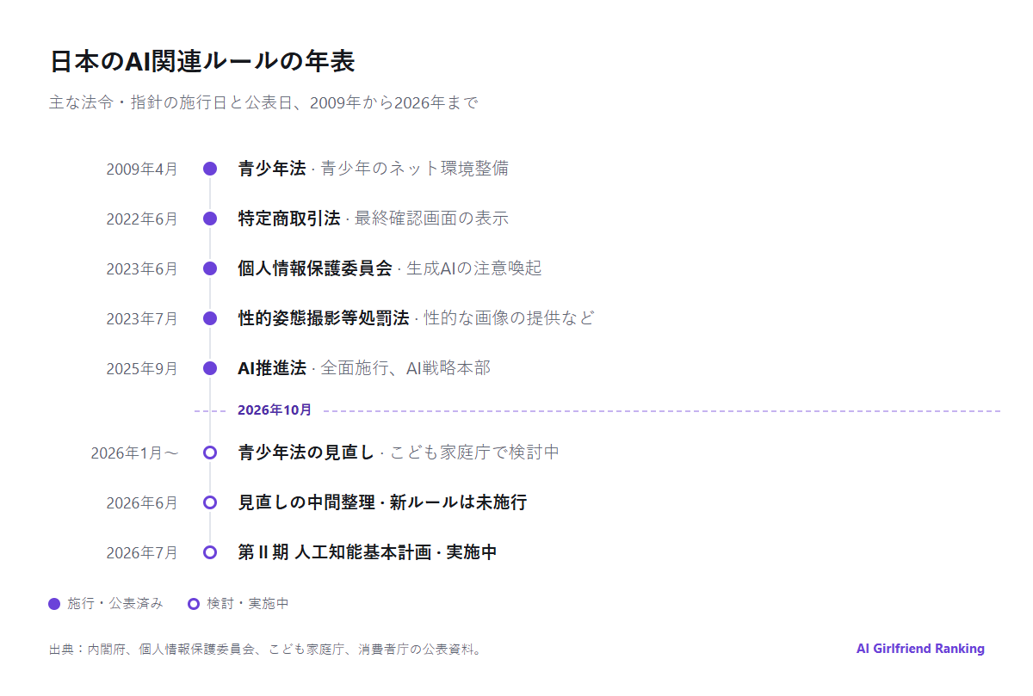Click the hollow legend dot for 検討・実施中
1033x696 pixels.
tap(194, 604)
